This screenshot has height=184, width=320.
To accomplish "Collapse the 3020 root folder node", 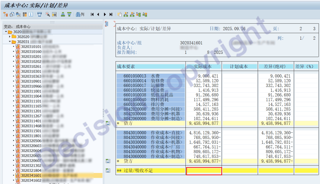I will pos(6,32).
